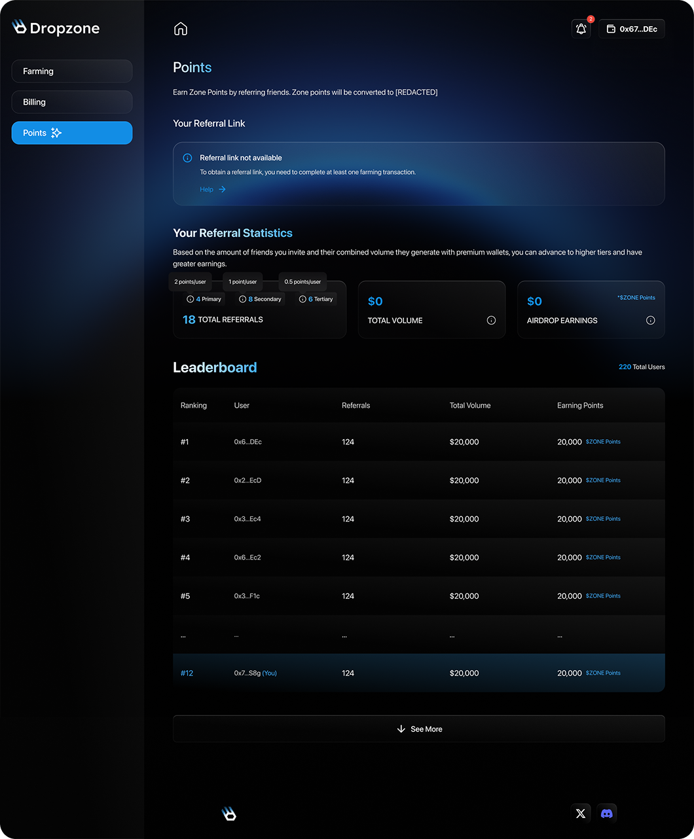Navigate to the Farming section
Screen dimensions: 694x839
coord(71,71)
